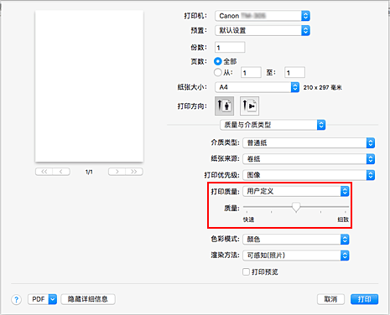Open the 打印质量 用户定义 dropdown

click(296, 191)
